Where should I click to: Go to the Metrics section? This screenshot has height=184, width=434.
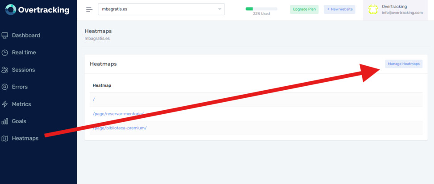pyautogui.click(x=21, y=104)
